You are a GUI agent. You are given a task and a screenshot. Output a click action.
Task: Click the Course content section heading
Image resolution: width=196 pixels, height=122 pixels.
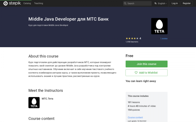tap(41, 118)
